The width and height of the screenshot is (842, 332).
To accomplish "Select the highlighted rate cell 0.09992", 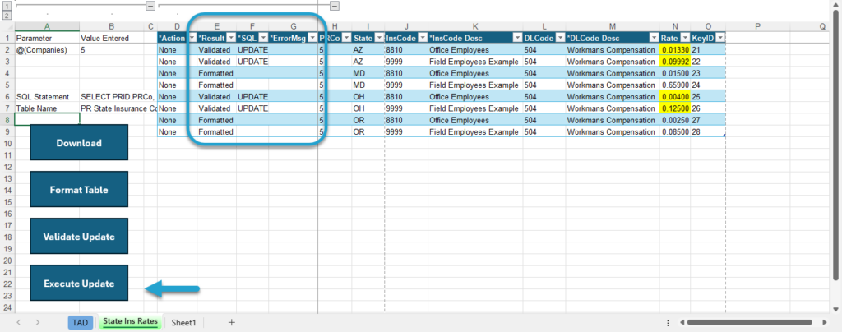I will click(x=675, y=62).
